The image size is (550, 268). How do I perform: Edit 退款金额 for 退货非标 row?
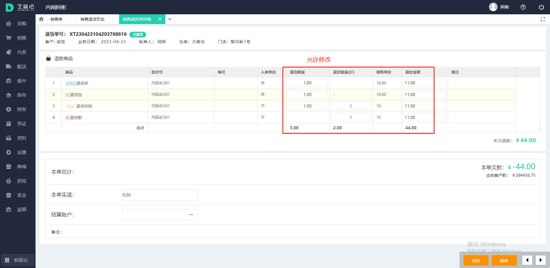424,106
